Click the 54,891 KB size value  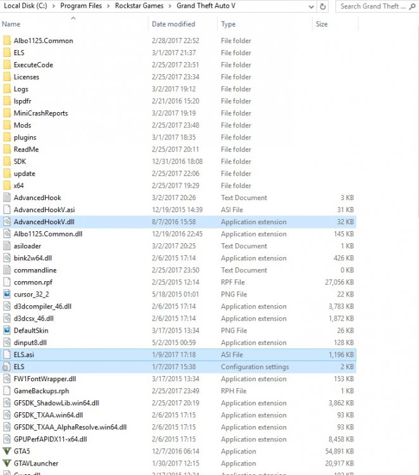point(339,451)
